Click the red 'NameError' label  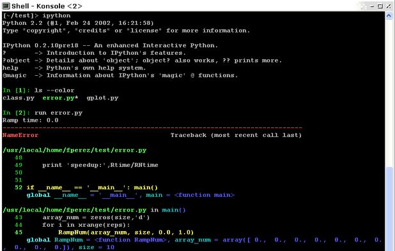(x=20, y=135)
